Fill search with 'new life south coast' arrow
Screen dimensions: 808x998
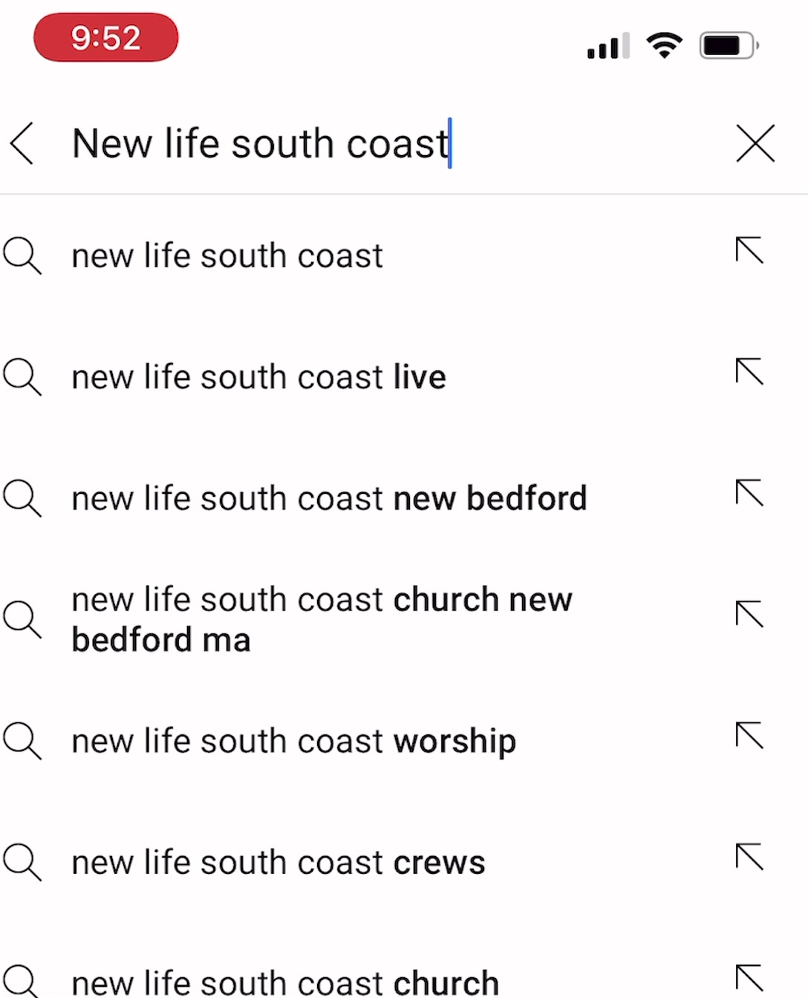click(749, 250)
